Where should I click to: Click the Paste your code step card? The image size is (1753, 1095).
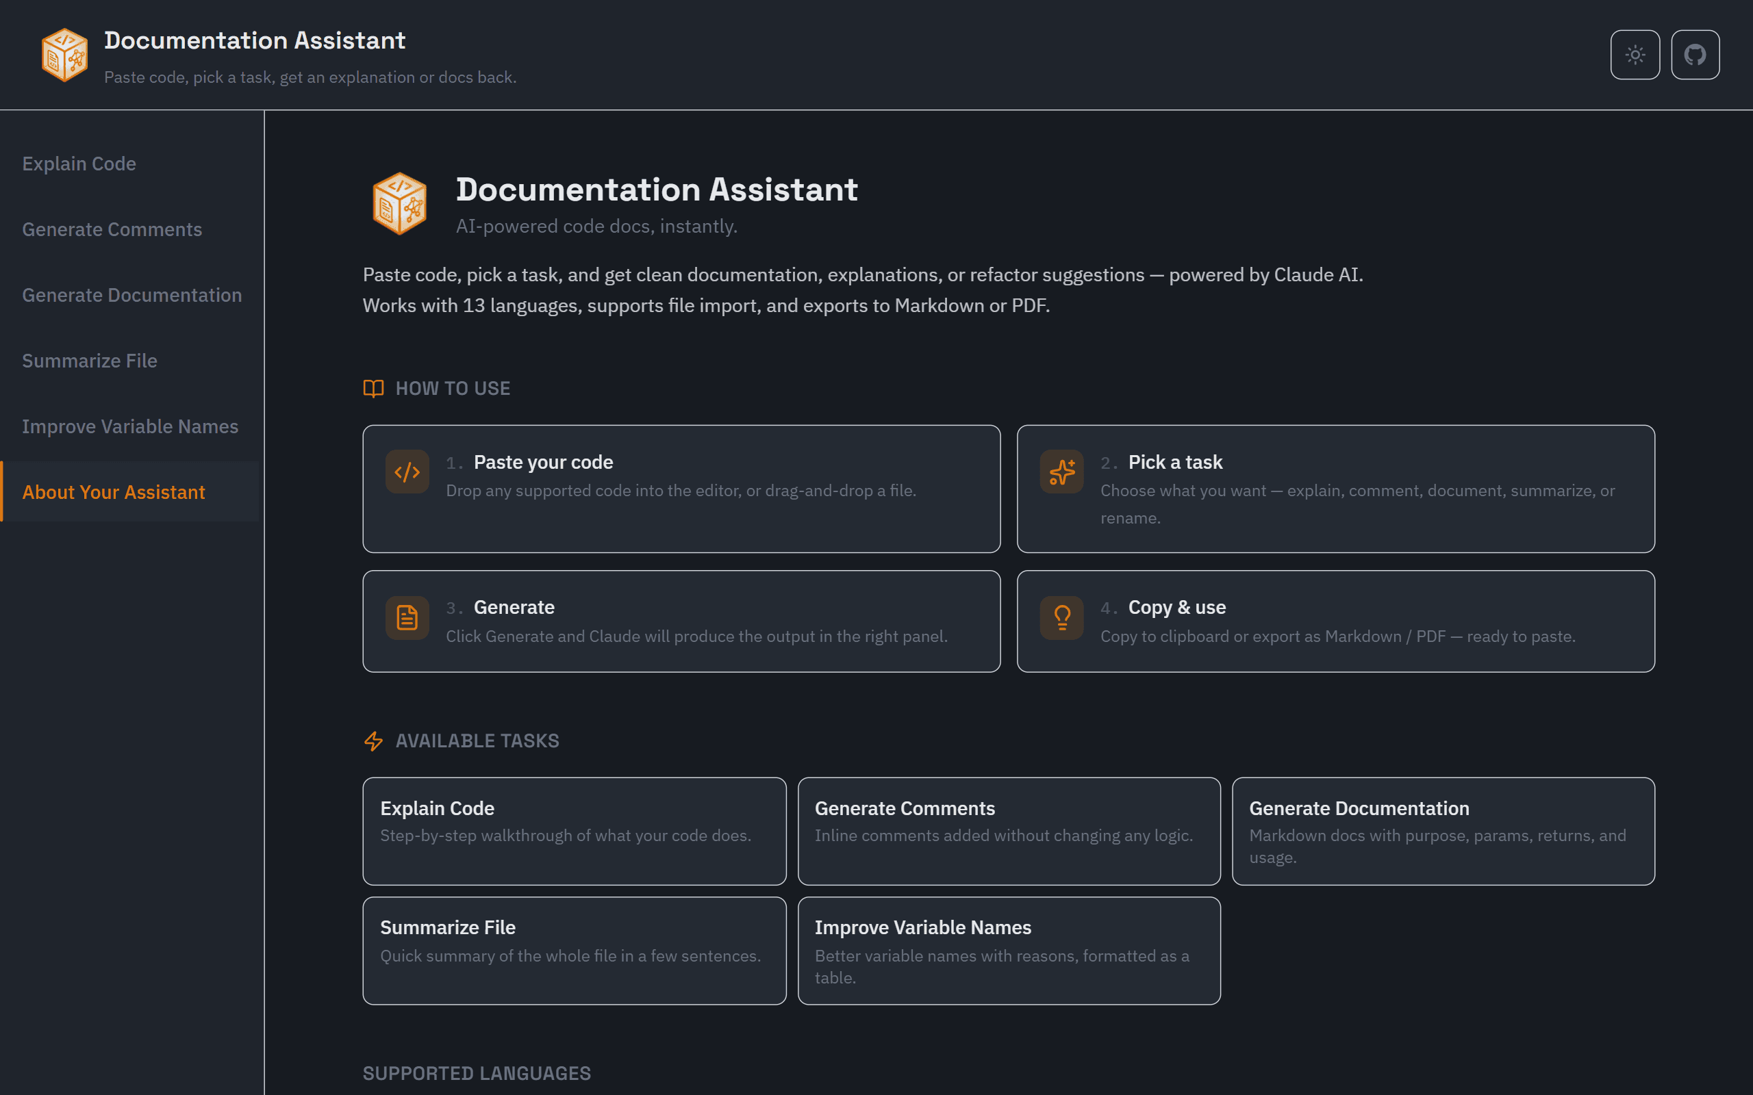coord(681,489)
